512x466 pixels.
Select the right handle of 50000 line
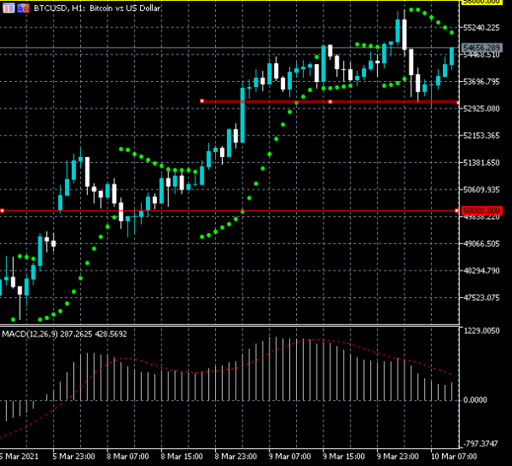[x=457, y=211]
